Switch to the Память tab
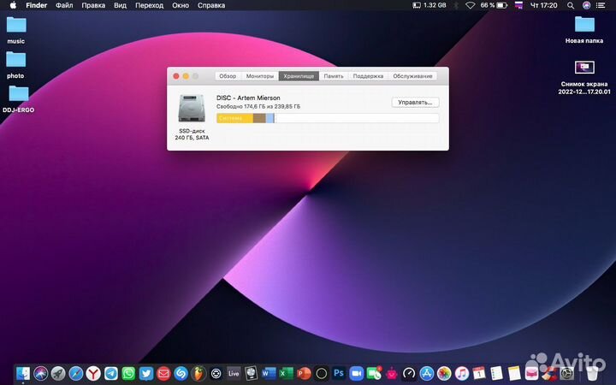 334,76
